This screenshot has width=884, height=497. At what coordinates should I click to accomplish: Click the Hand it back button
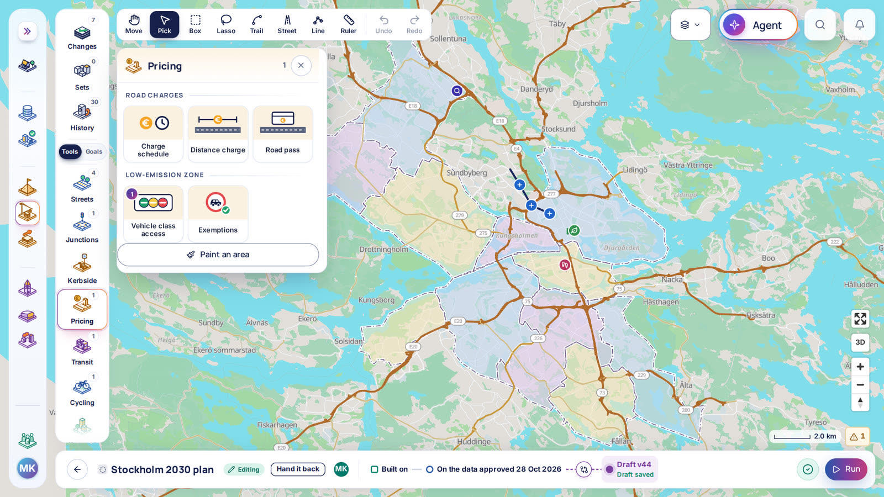coord(298,469)
